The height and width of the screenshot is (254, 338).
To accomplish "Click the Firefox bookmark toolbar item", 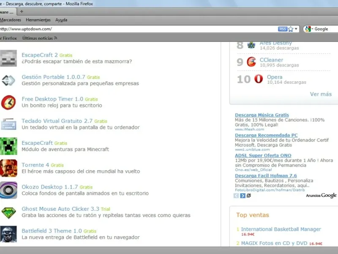I will point(8,38).
